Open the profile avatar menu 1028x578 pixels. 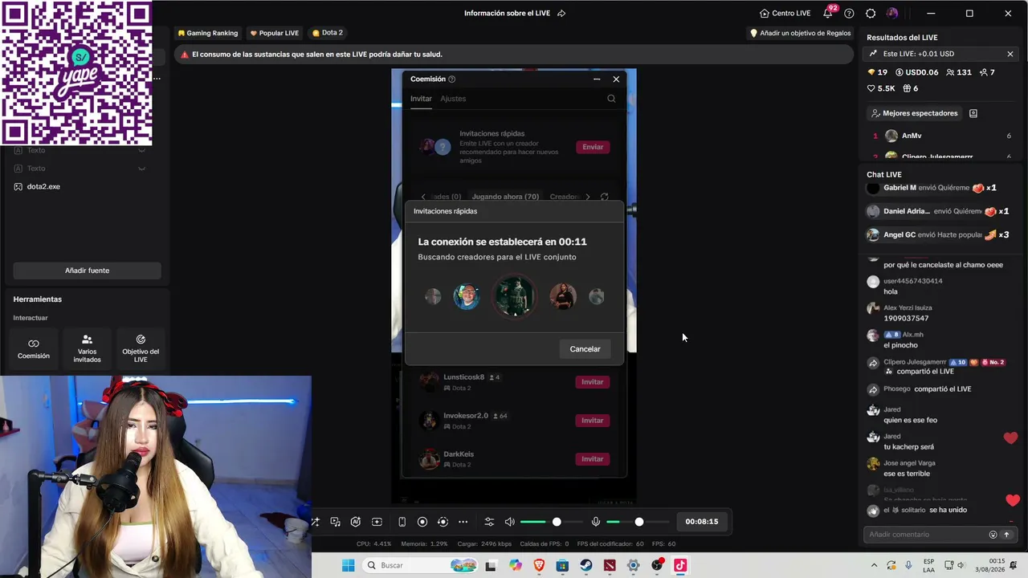click(x=892, y=14)
